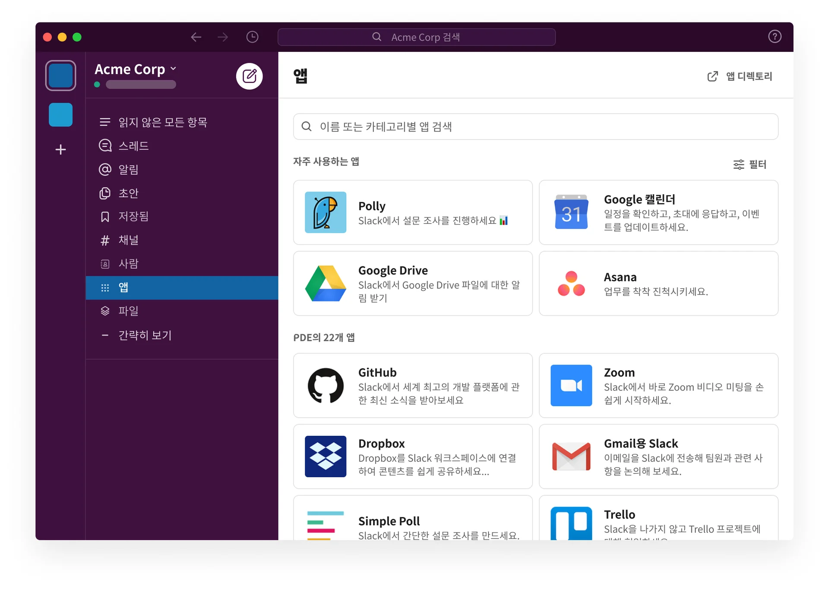829x589 pixels.
Task: Switch to the second light-blue workspace
Action: click(60, 115)
